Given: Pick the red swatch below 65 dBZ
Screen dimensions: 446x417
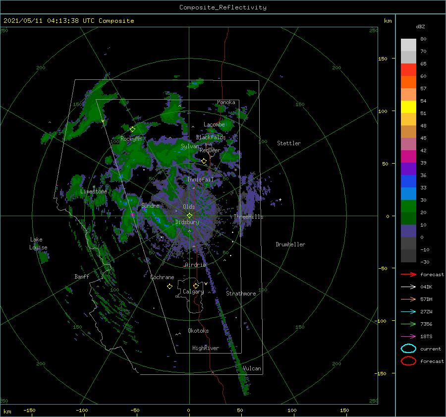Looking at the screenshot, I should tap(408, 70).
